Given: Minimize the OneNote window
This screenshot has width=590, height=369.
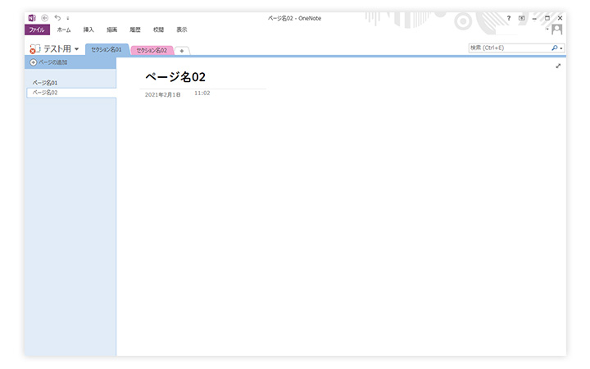Looking at the screenshot, I should pos(534,18).
